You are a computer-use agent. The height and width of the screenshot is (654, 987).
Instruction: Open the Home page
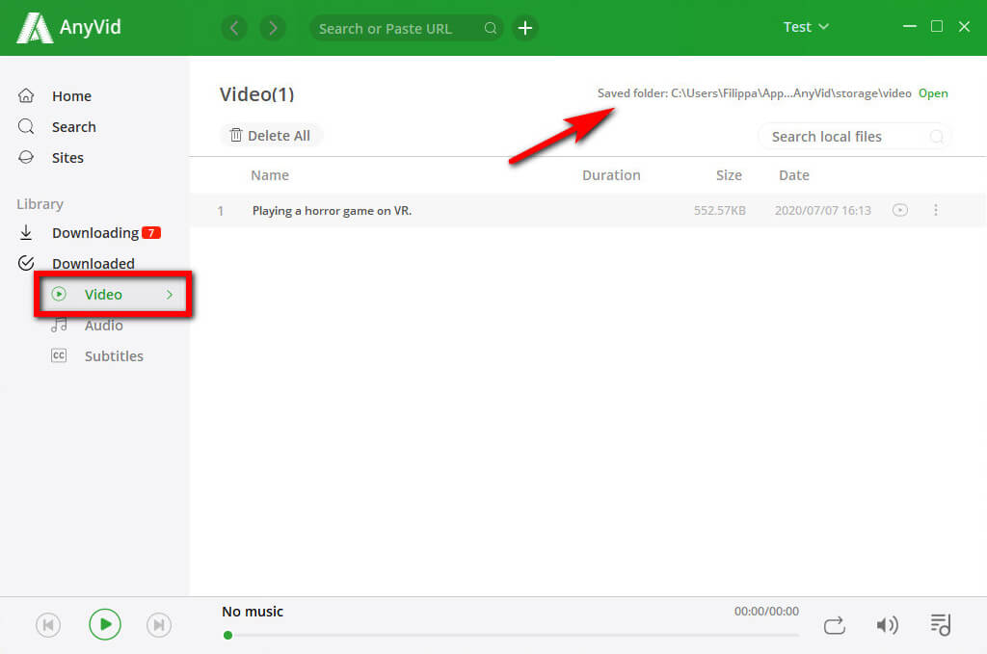[x=71, y=96]
